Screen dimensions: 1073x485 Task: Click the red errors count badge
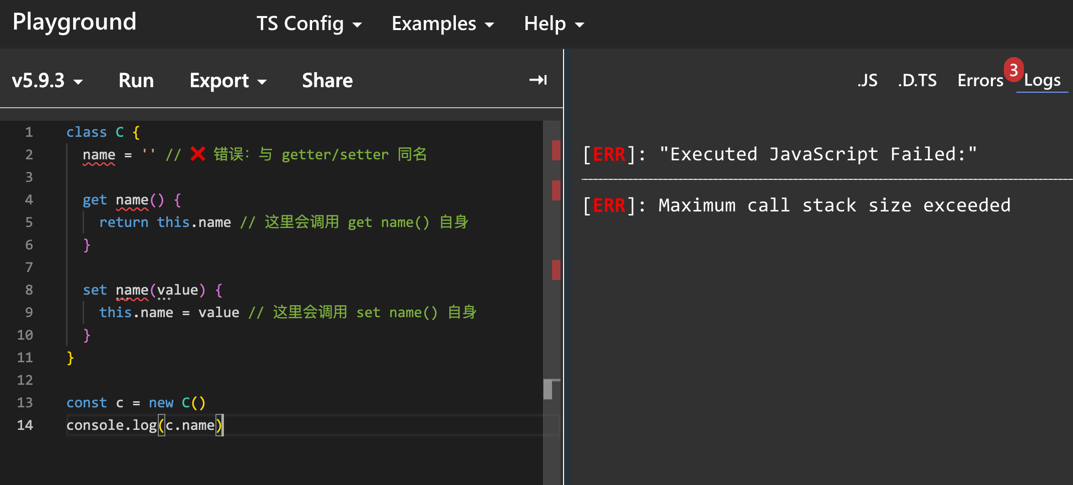click(x=1013, y=70)
